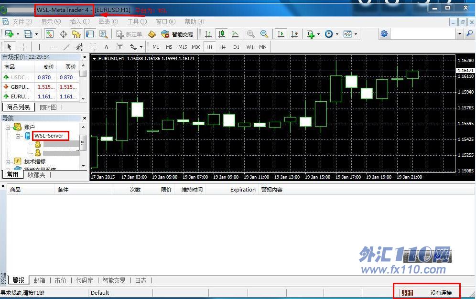
Task: Toggle the Terminal window icon
Action: 90,34
